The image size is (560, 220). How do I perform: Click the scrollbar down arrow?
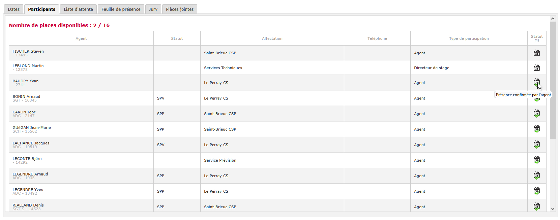tap(553, 209)
